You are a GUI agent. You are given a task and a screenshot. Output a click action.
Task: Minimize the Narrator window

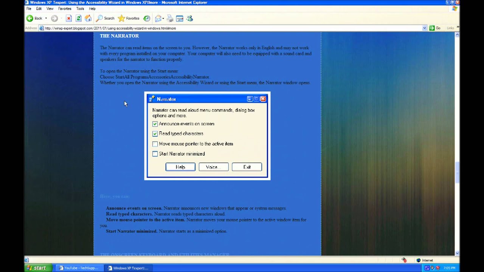250,99
